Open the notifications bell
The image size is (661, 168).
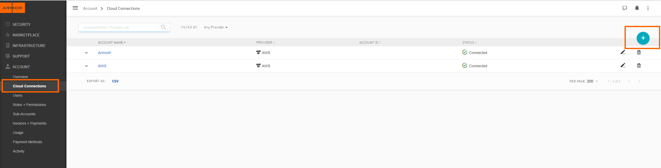(x=637, y=8)
